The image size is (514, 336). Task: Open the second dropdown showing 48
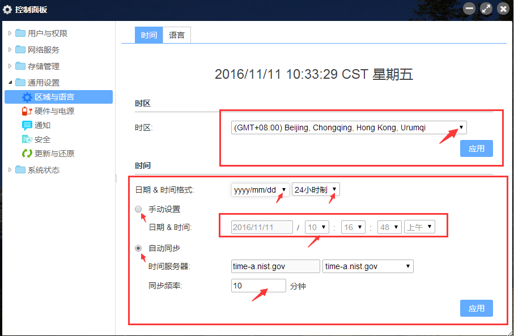coord(389,227)
